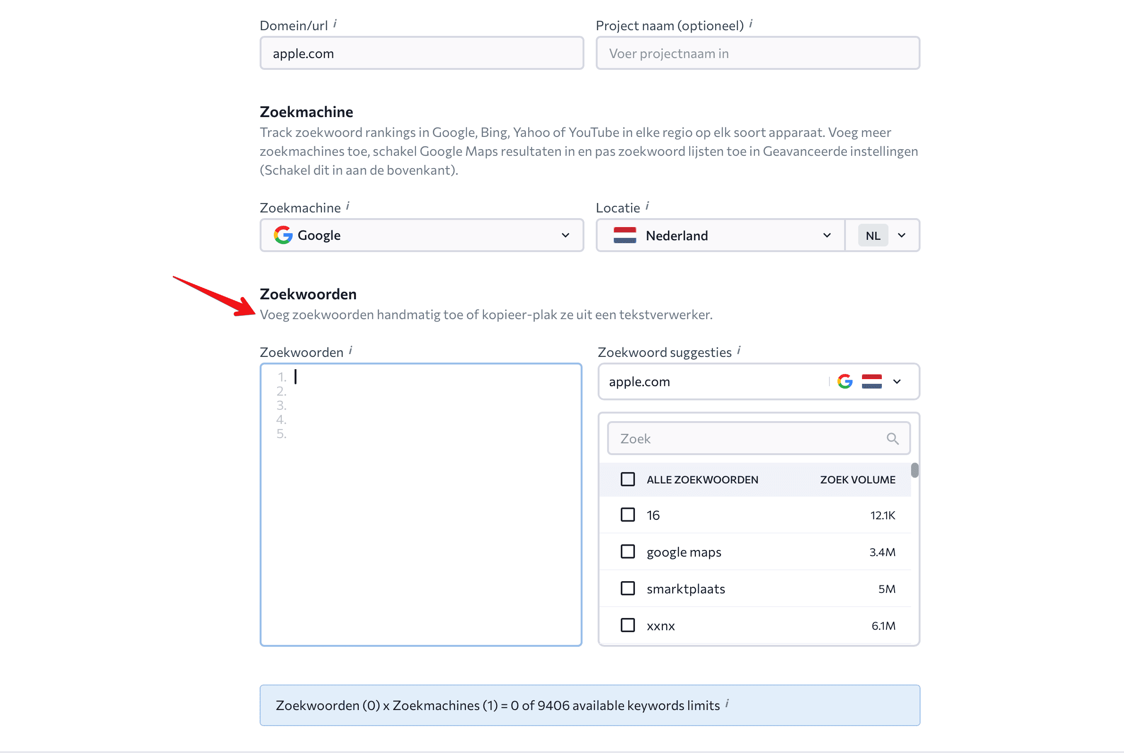Click the magnifier icon in the Zoek box
Image resolution: width=1124 pixels, height=753 pixels.
892,439
